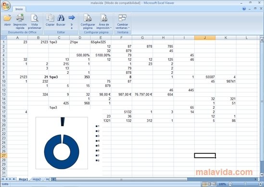
Task: Click the 100% zoom level
Action: pos(222,184)
